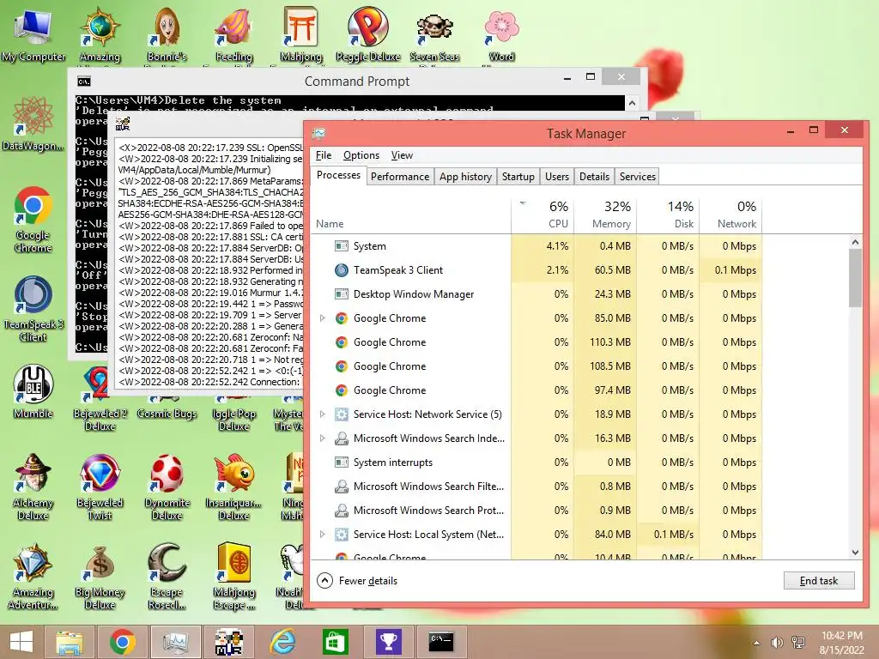
Task: Sort processes by Disk column header
Action: coord(668,215)
